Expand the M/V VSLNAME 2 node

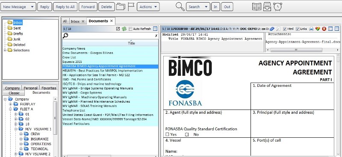click(16, 154)
